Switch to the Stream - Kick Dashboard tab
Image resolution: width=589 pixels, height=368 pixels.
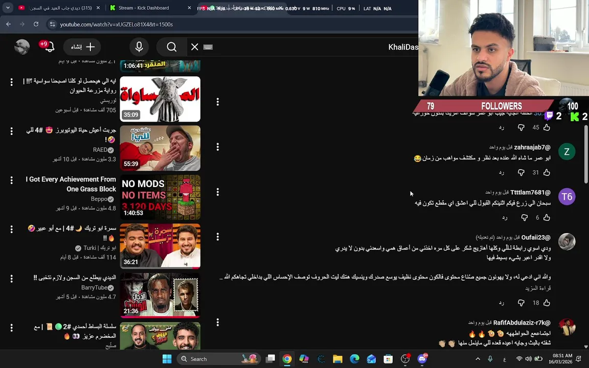(150, 8)
